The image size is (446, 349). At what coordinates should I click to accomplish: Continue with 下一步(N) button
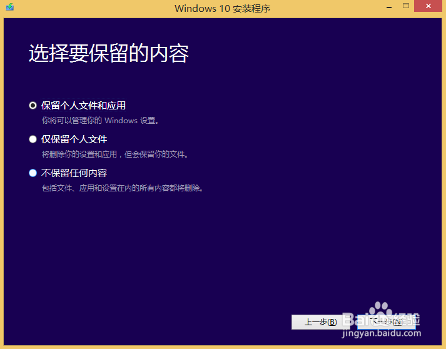pyautogui.click(x=387, y=322)
